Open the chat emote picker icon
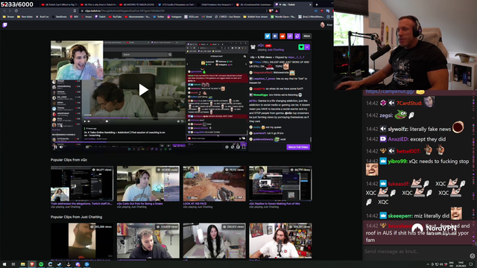Viewport: 477px width, 268px height. pyautogui.click(x=472, y=256)
